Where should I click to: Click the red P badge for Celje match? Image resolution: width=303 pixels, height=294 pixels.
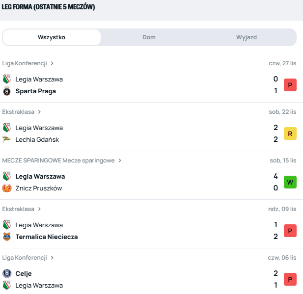click(x=290, y=279)
